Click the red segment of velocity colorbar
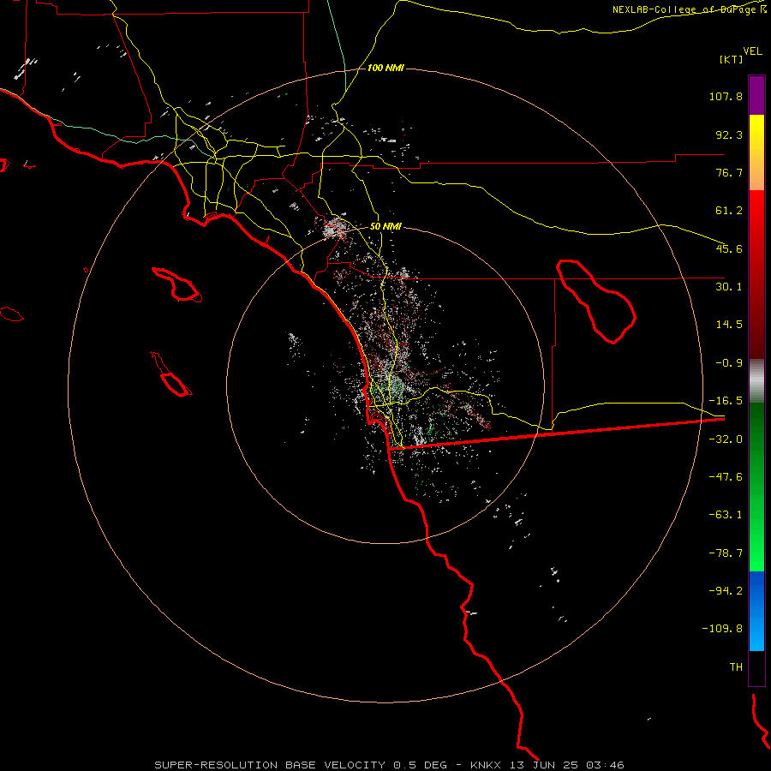 (x=756, y=274)
